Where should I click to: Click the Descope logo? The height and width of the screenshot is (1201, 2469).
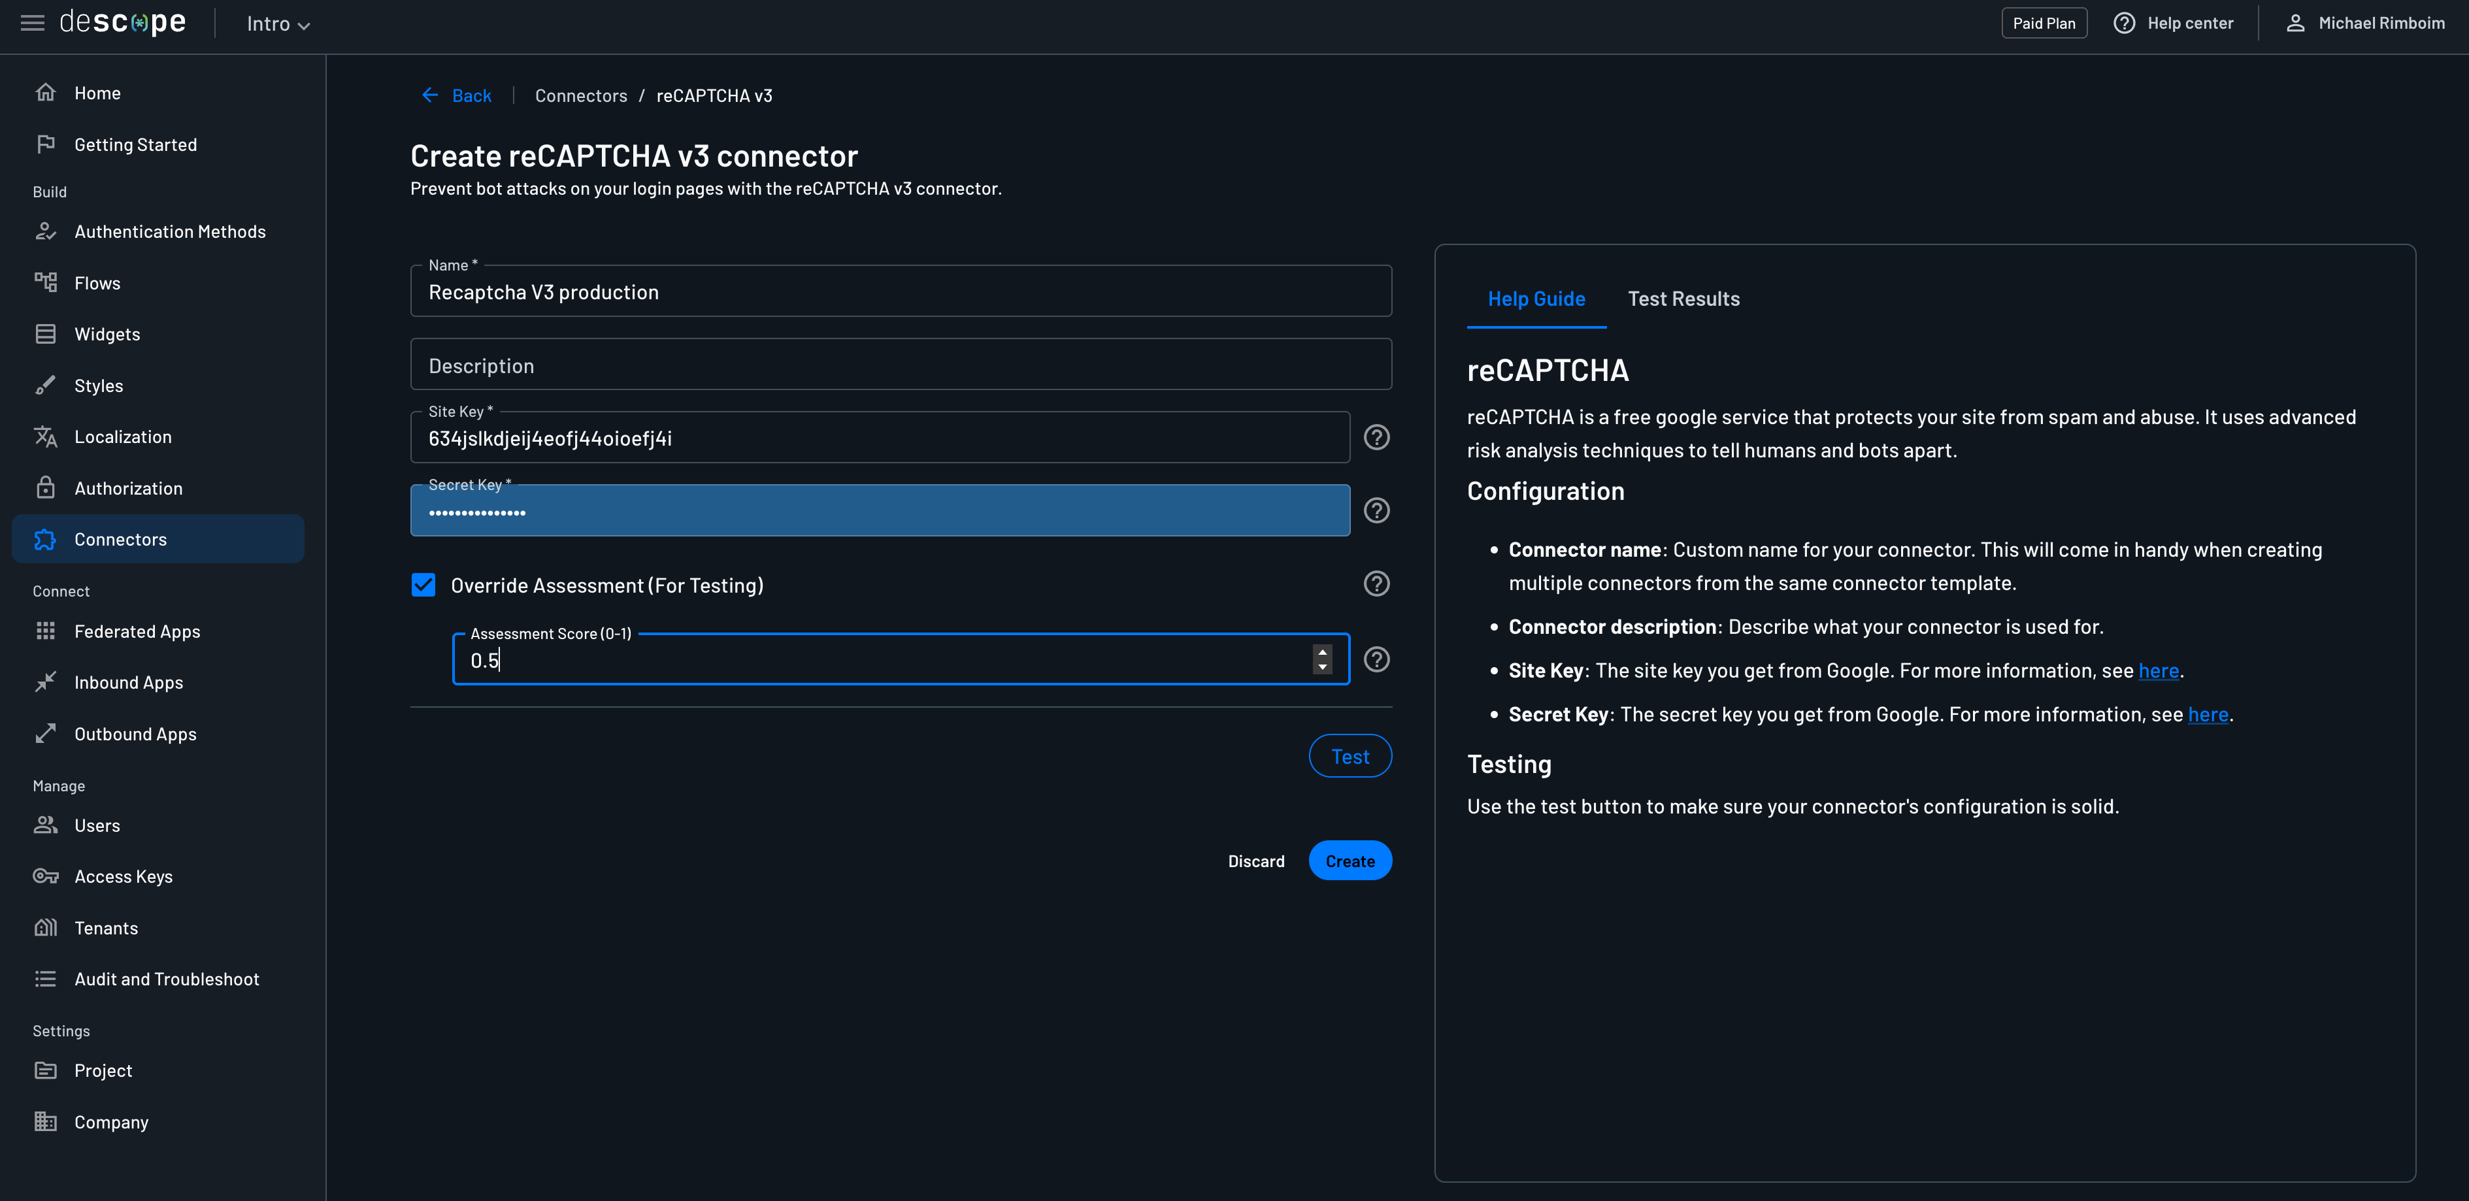tap(123, 22)
